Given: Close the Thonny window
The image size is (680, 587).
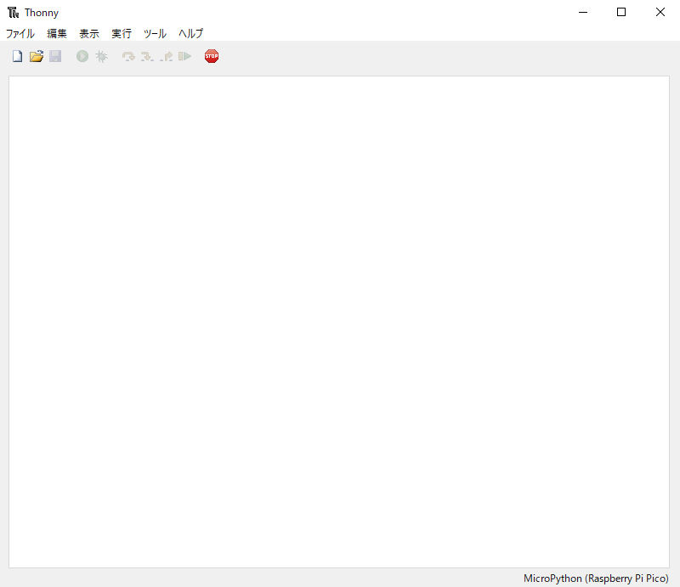Looking at the screenshot, I should [x=660, y=12].
